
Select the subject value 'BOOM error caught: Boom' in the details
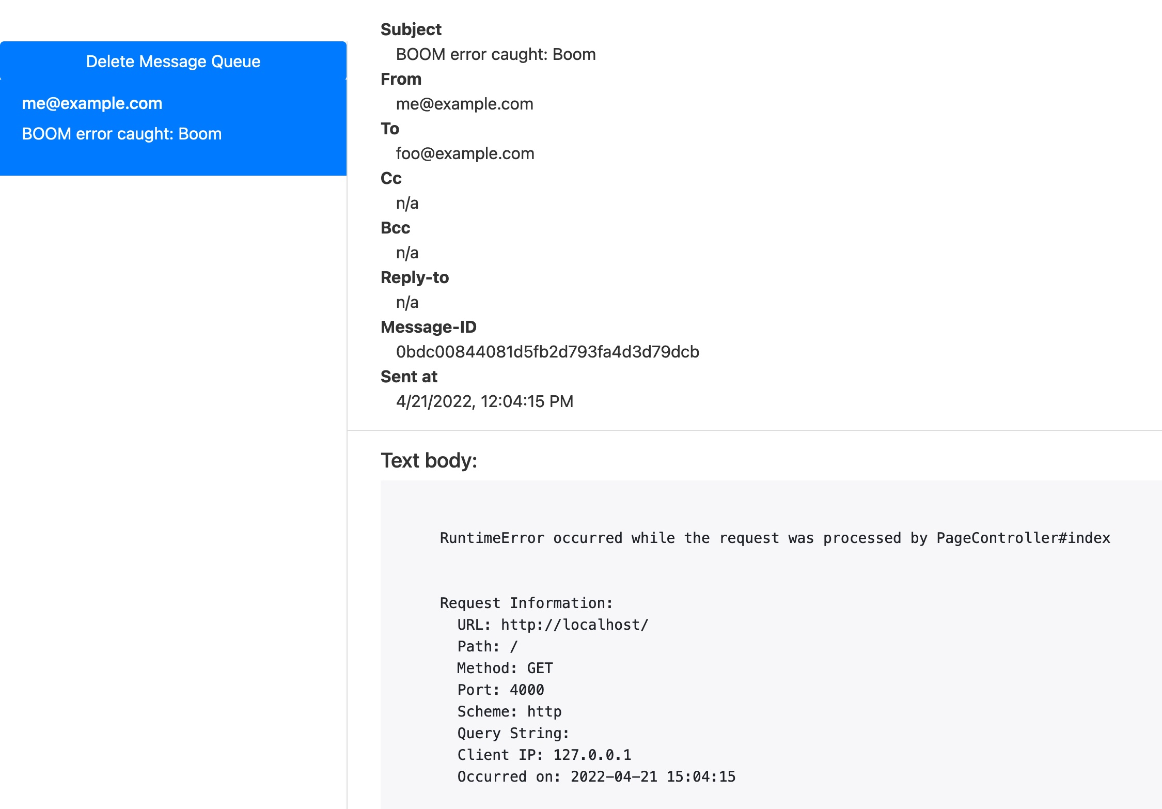click(496, 54)
